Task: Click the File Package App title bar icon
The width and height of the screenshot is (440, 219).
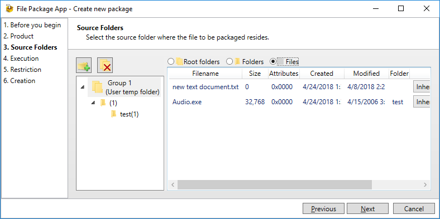Action: tap(9, 9)
